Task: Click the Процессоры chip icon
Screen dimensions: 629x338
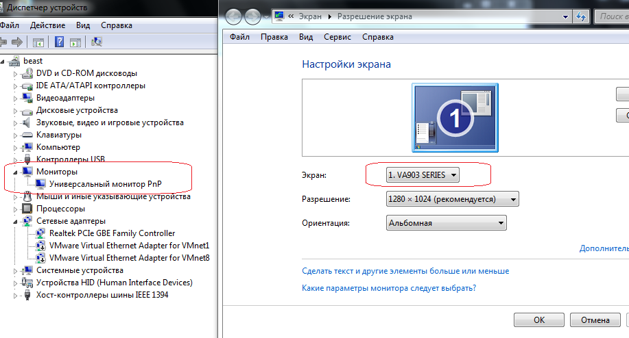Action: coord(27,209)
